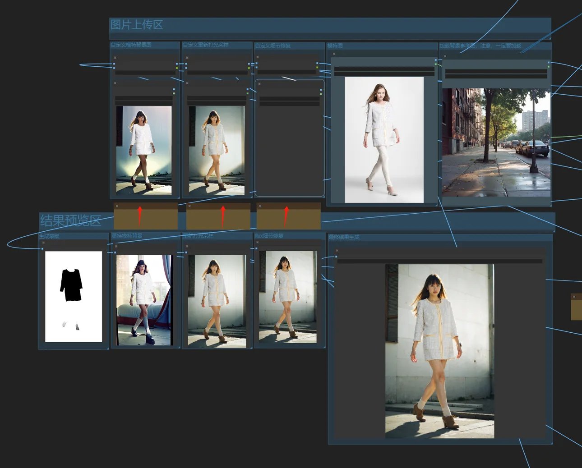Viewport: 582px width, 468px height.
Task: Collapse top node in 自定义模特背景图 group
Action: click(115, 58)
